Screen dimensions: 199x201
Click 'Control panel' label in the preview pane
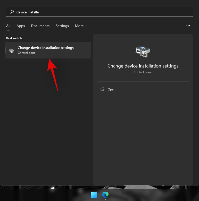tap(143, 72)
